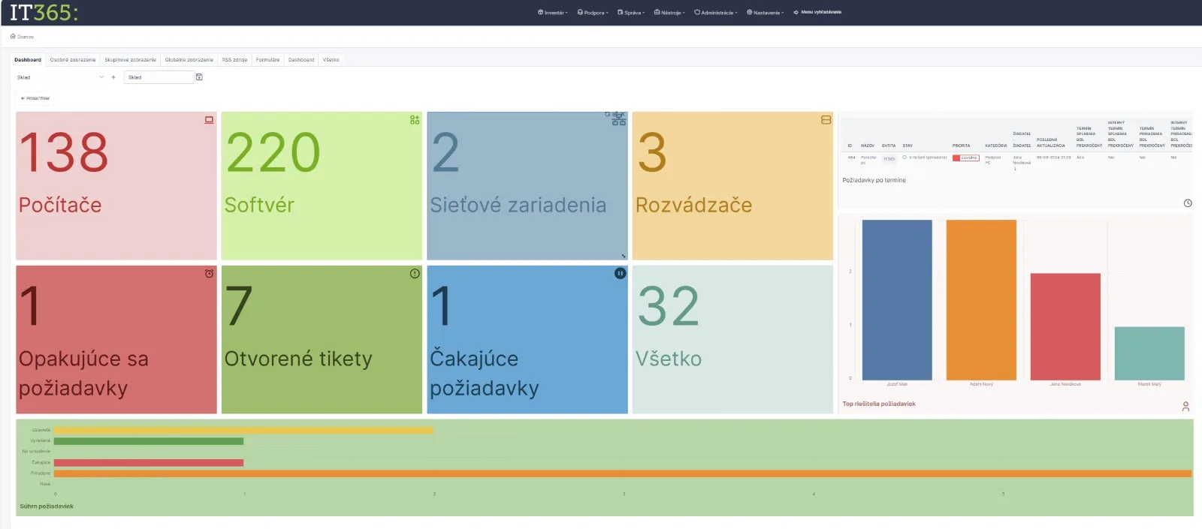Click the Entita column header

[x=889, y=146]
